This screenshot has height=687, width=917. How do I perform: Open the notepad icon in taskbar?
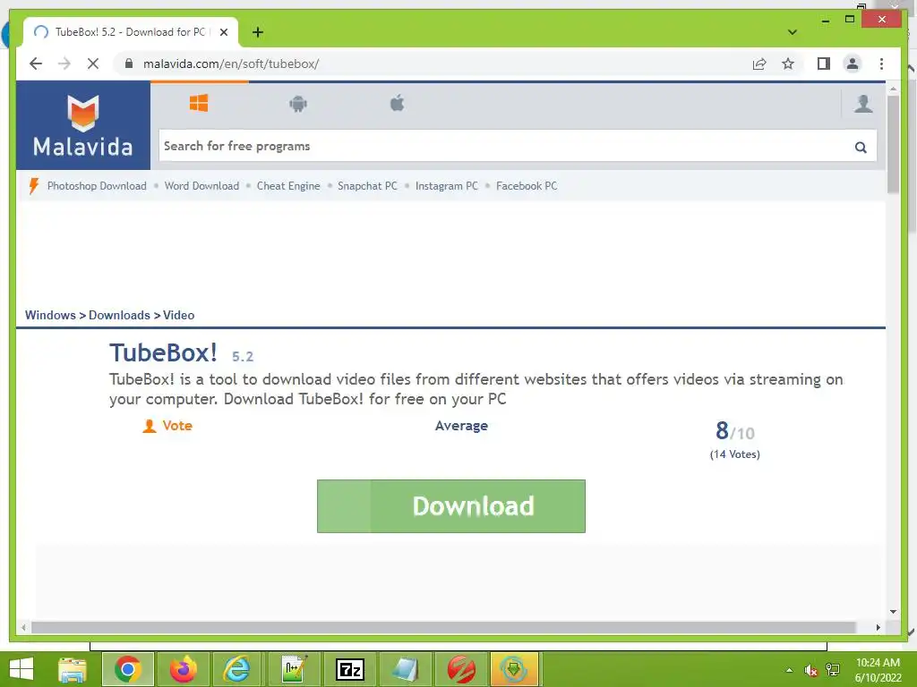point(405,669)
